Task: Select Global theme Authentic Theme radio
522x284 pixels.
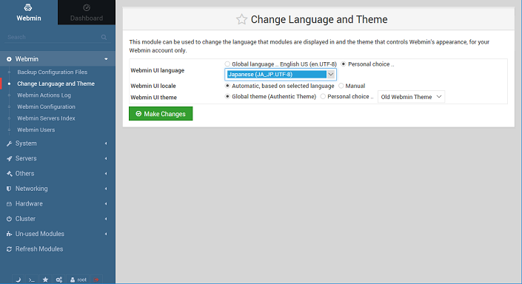Action: 227,96
